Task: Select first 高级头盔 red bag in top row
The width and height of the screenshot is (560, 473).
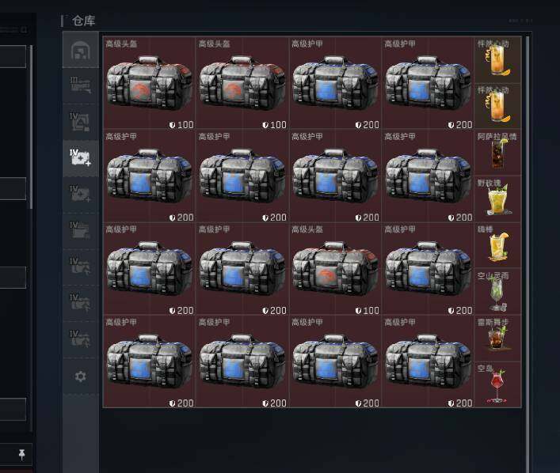Action: (149, 83)
